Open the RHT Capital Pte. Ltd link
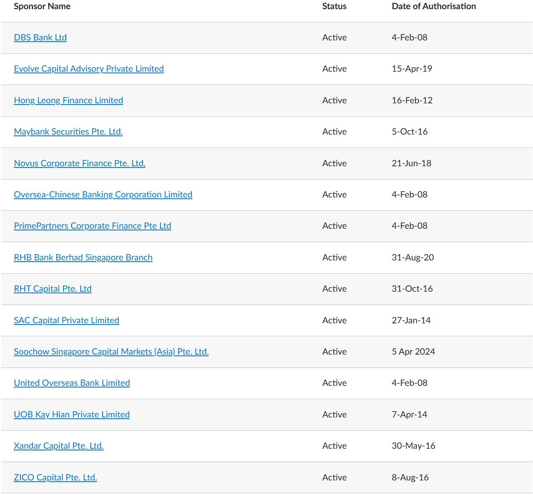Screen dimensions: 533x495 coord(53,289)
